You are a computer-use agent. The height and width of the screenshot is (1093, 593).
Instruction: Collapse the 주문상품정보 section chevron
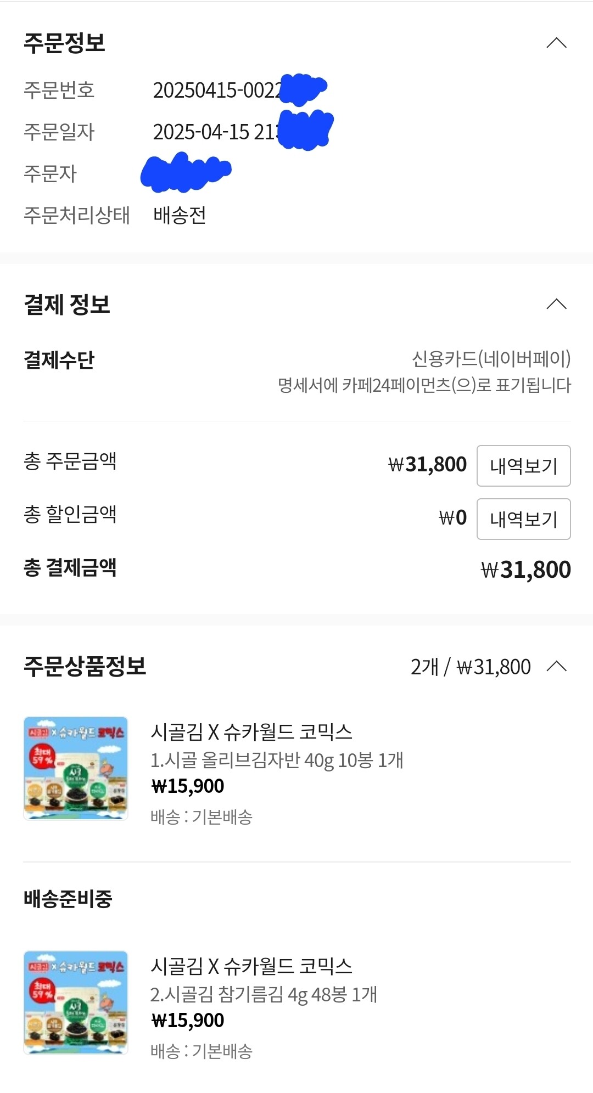(556, 667)
